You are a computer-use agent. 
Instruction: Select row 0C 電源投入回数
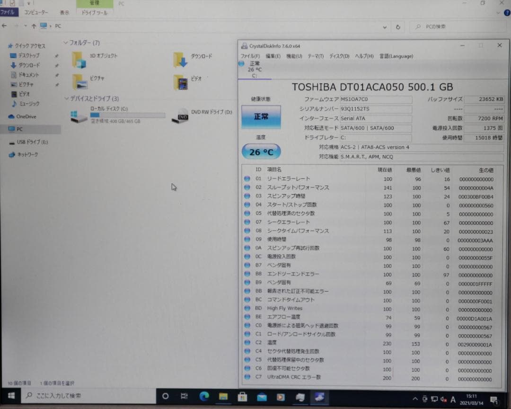[371, 257]
